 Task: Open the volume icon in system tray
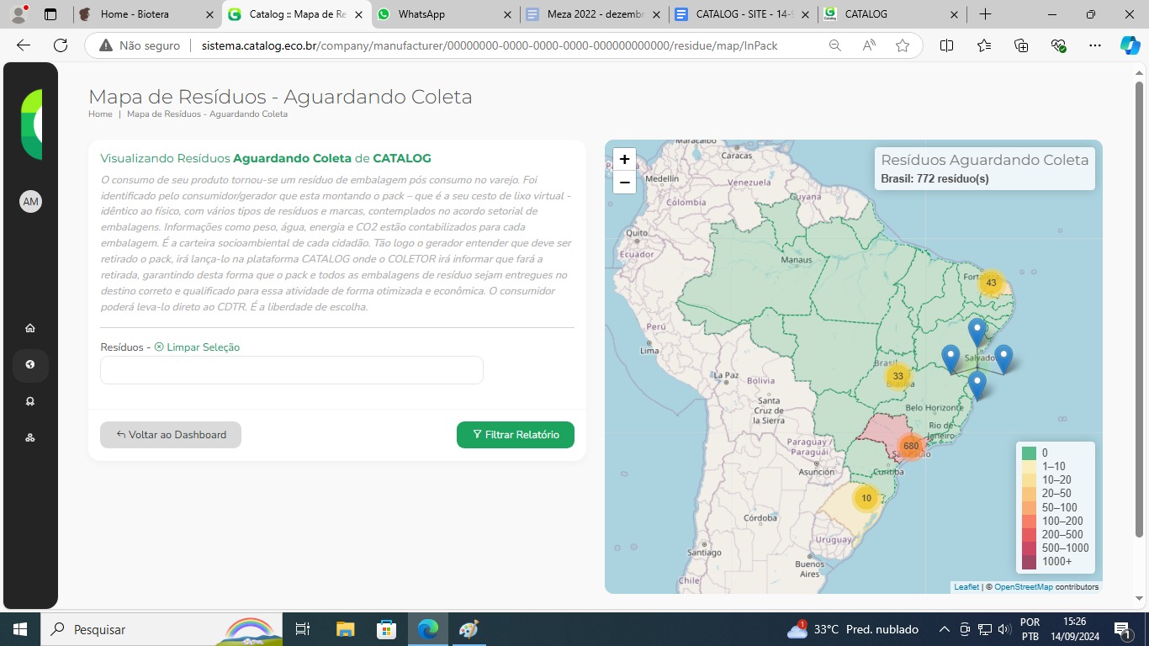(1003, 629)
